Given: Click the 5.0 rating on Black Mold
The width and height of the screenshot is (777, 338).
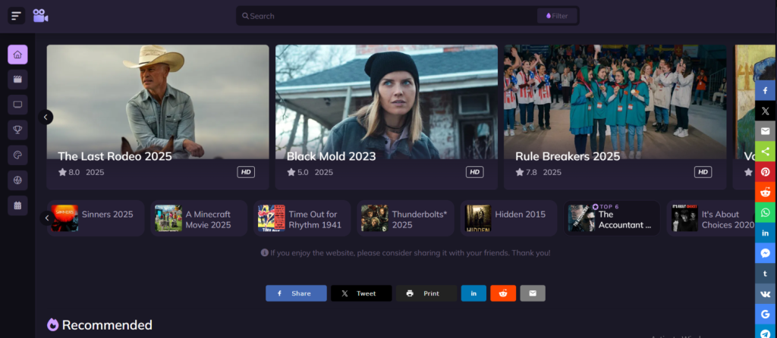Looking at the screenshot, I should coord(297,172).
